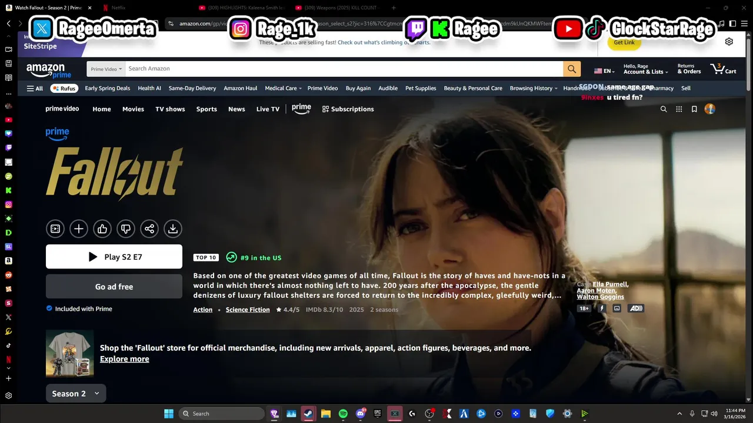Click the Prime Video profile avatar
Image resolution: width=753 pixels, height=423 pixels.
click(710, 109)
